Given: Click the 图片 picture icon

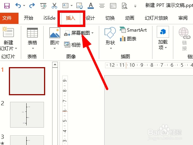Looking at the screenshot, I should point(55,33).
